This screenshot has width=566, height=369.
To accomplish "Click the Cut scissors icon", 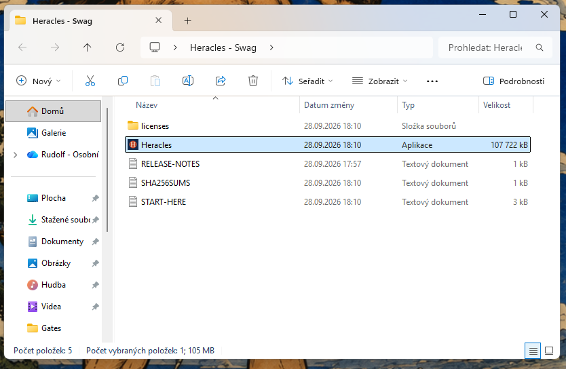I will click(x=90, y=81).
